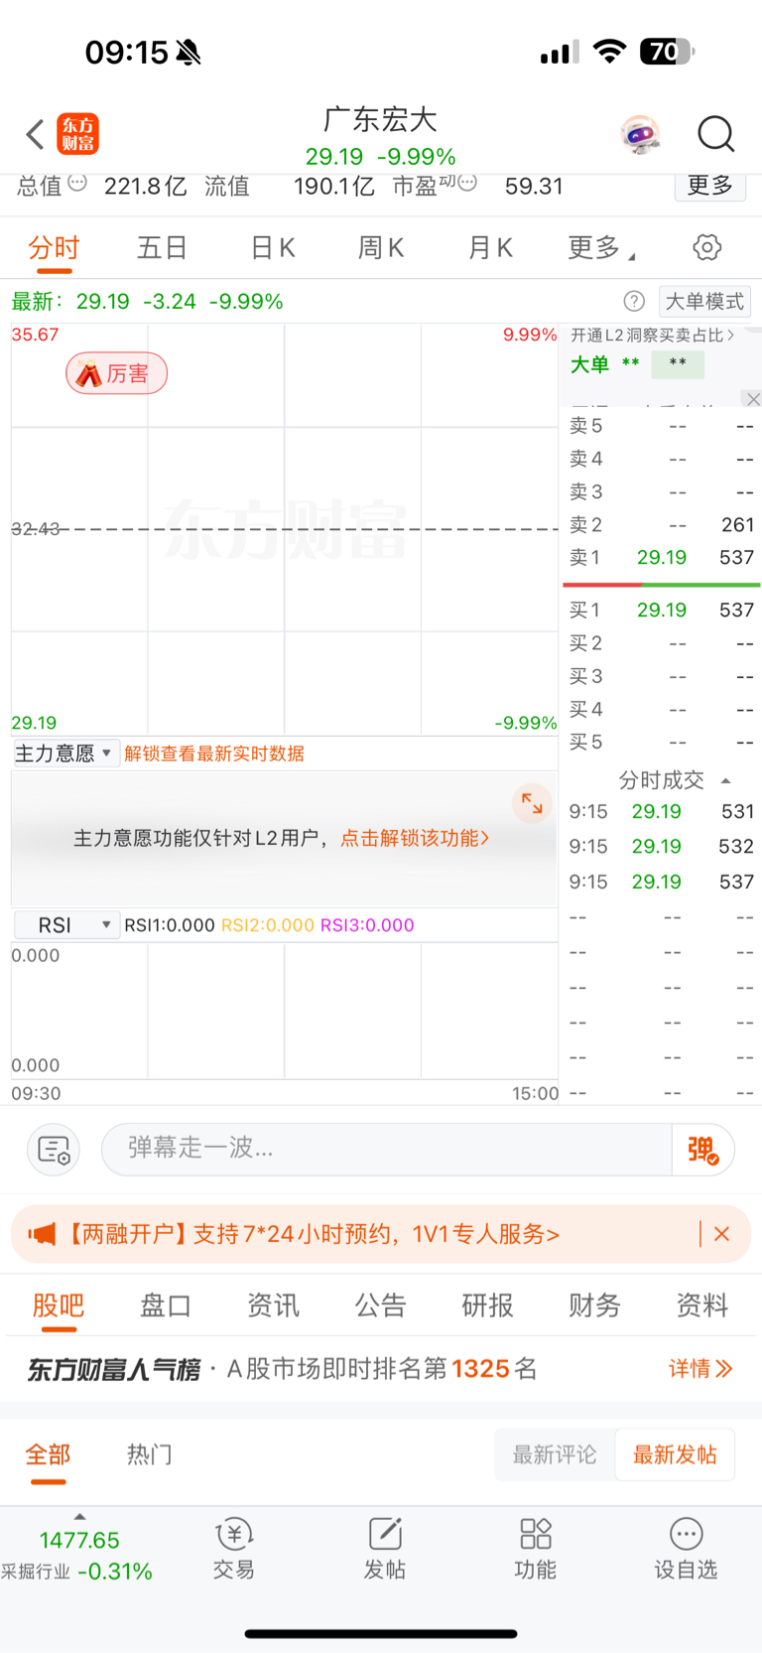Open the 公告 tab
The image size is (762, 1653).
381,1306
